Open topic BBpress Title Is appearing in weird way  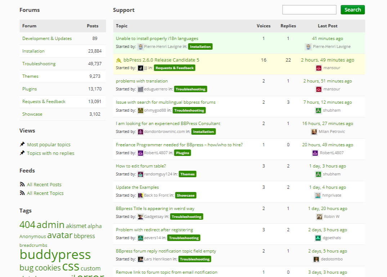tap(155, 208)
